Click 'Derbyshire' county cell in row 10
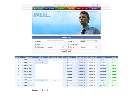This screenshot has width=133, height=99. (x=103, y=86)
